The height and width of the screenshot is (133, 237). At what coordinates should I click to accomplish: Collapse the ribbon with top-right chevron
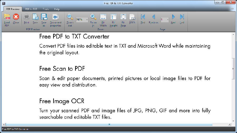coord(233,9)
